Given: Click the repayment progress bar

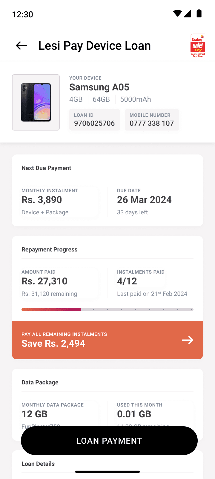Looking at the screenshot, I should 107,310.
